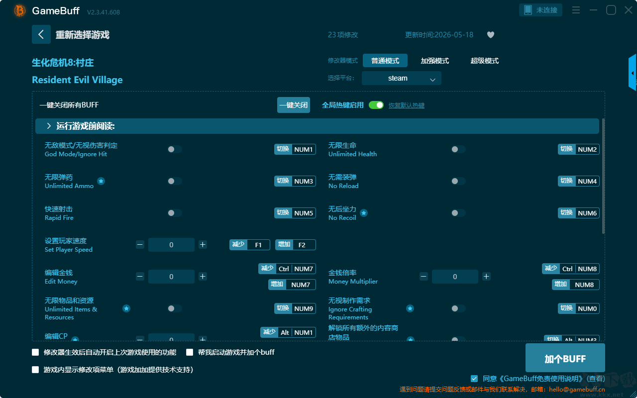Click the vertical scrollbar of cheat list
Screen dimensions: 637x398
(x=604, y=176)
